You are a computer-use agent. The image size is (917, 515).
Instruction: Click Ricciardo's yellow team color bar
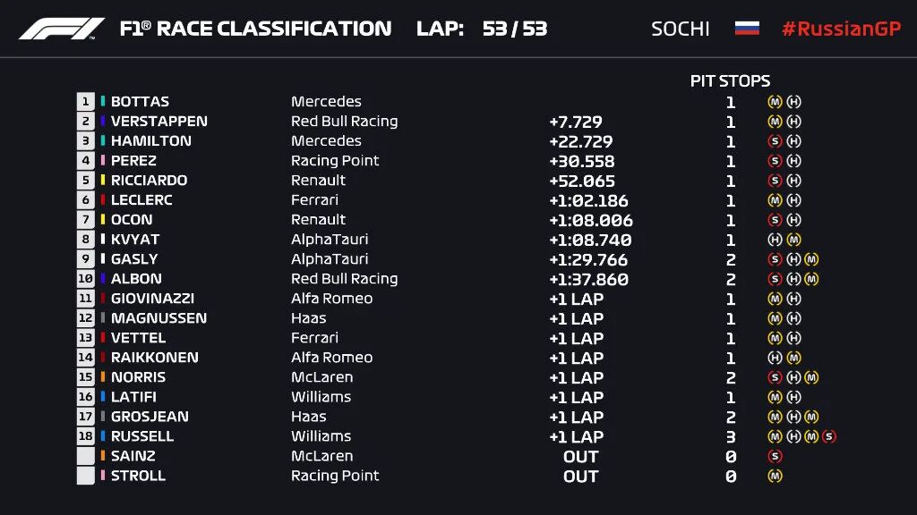pos(103,181)
